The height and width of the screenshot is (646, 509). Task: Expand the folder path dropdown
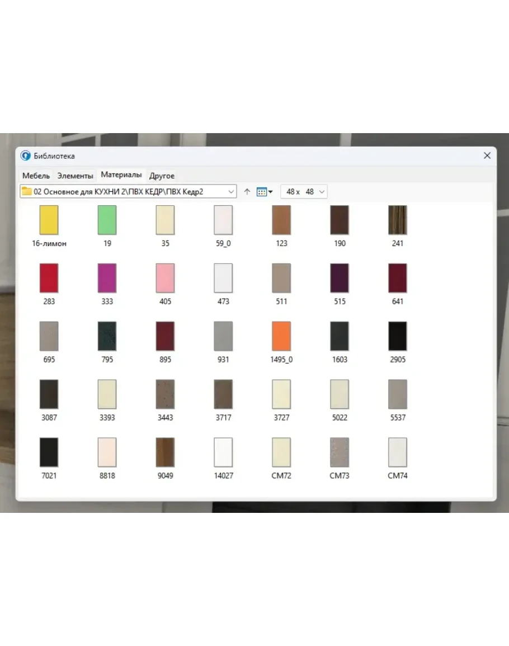coord(232,192)
